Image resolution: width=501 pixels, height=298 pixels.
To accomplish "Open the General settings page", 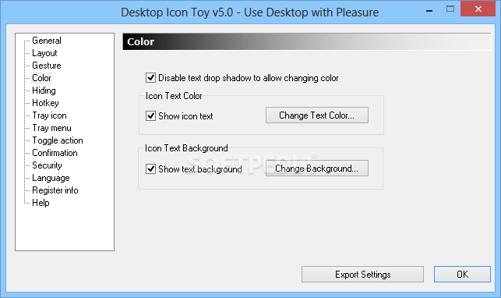I will tap(47, 41).
